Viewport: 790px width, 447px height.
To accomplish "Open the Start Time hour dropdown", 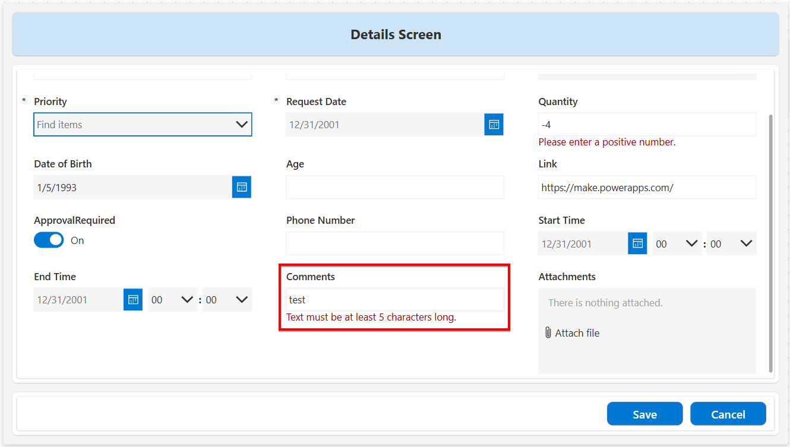I will (677, 244).
